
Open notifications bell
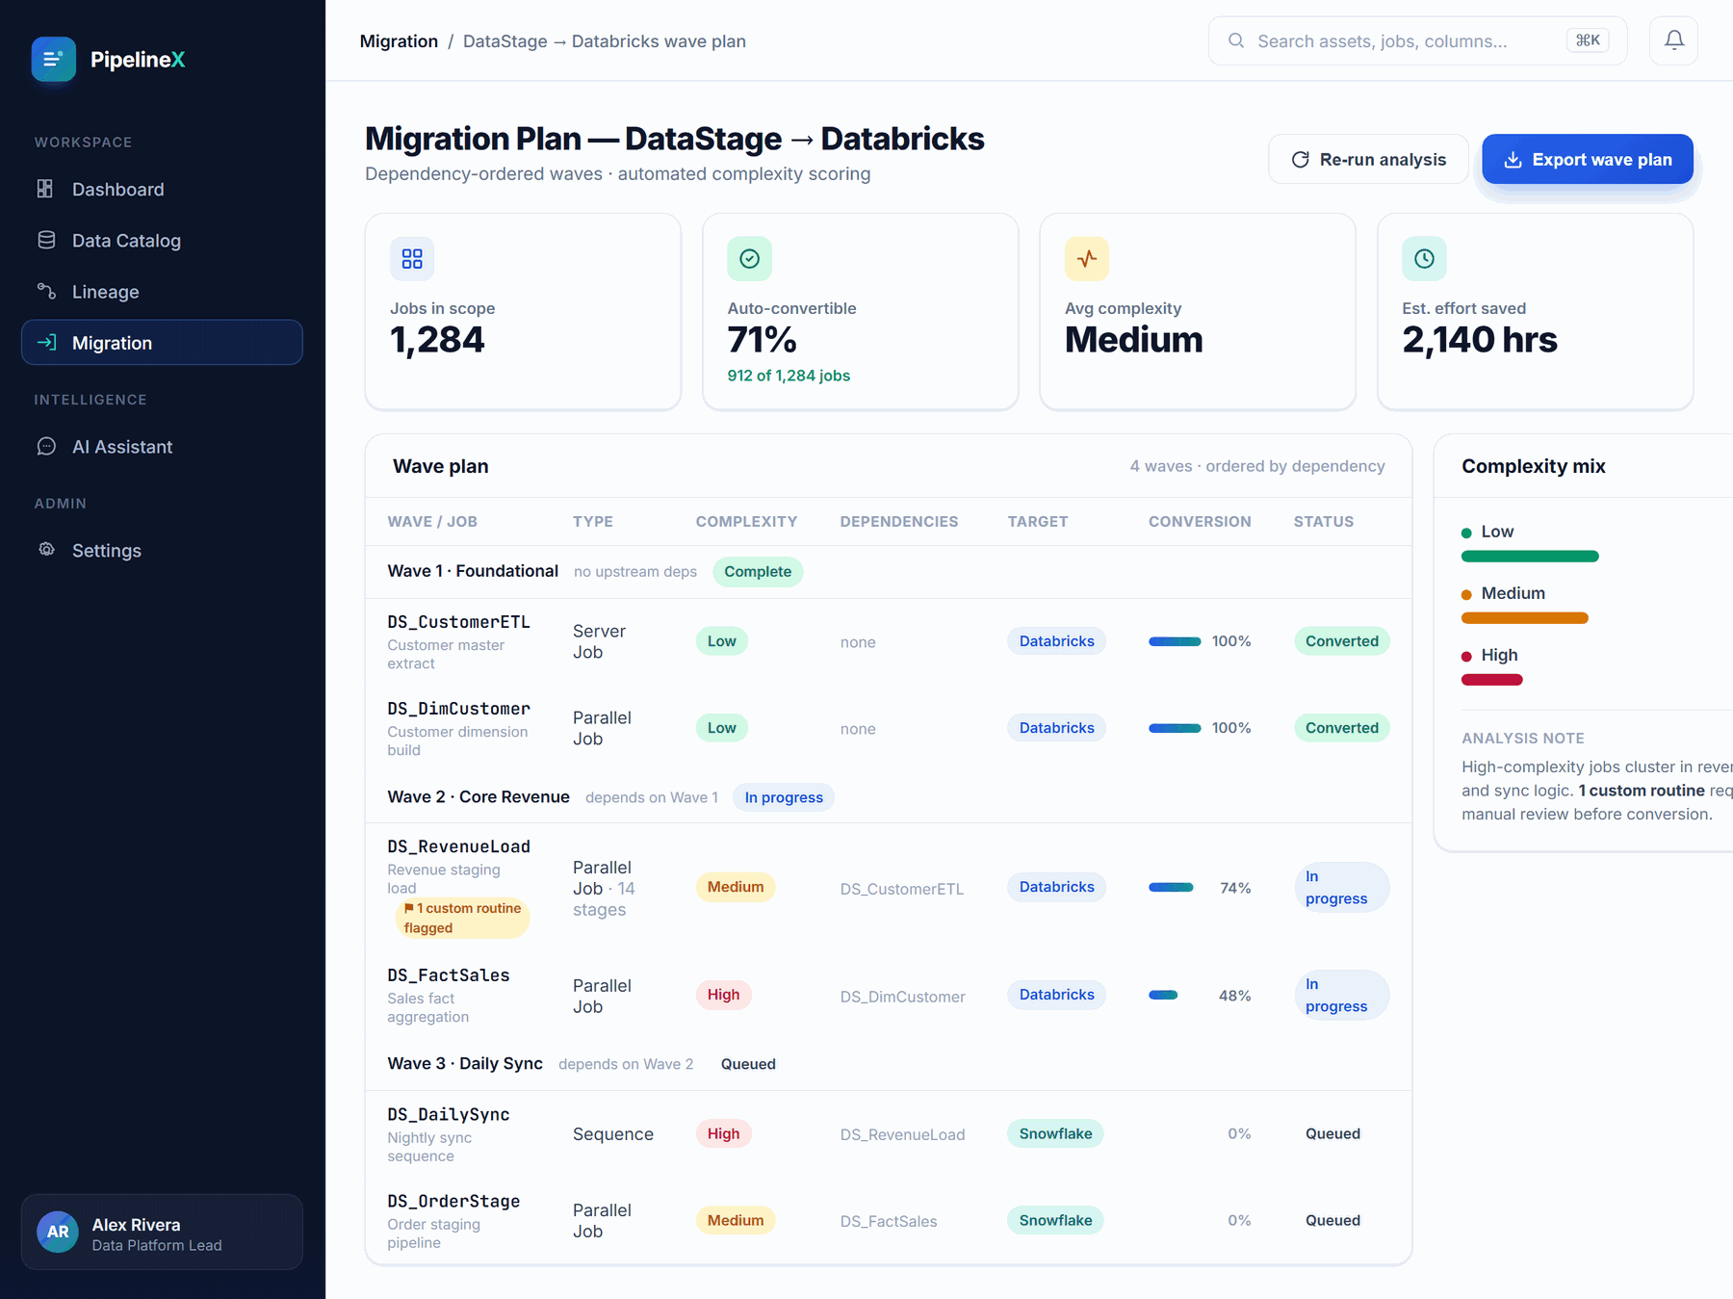click(x=1673, y=40)
